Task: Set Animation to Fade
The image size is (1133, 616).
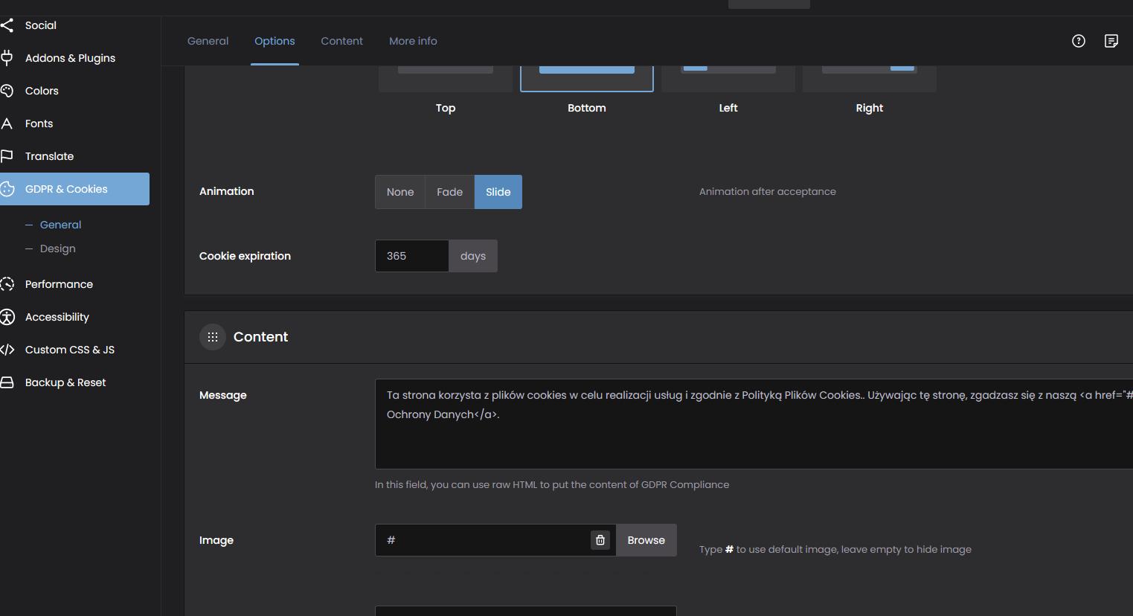Action: point(449,192)
